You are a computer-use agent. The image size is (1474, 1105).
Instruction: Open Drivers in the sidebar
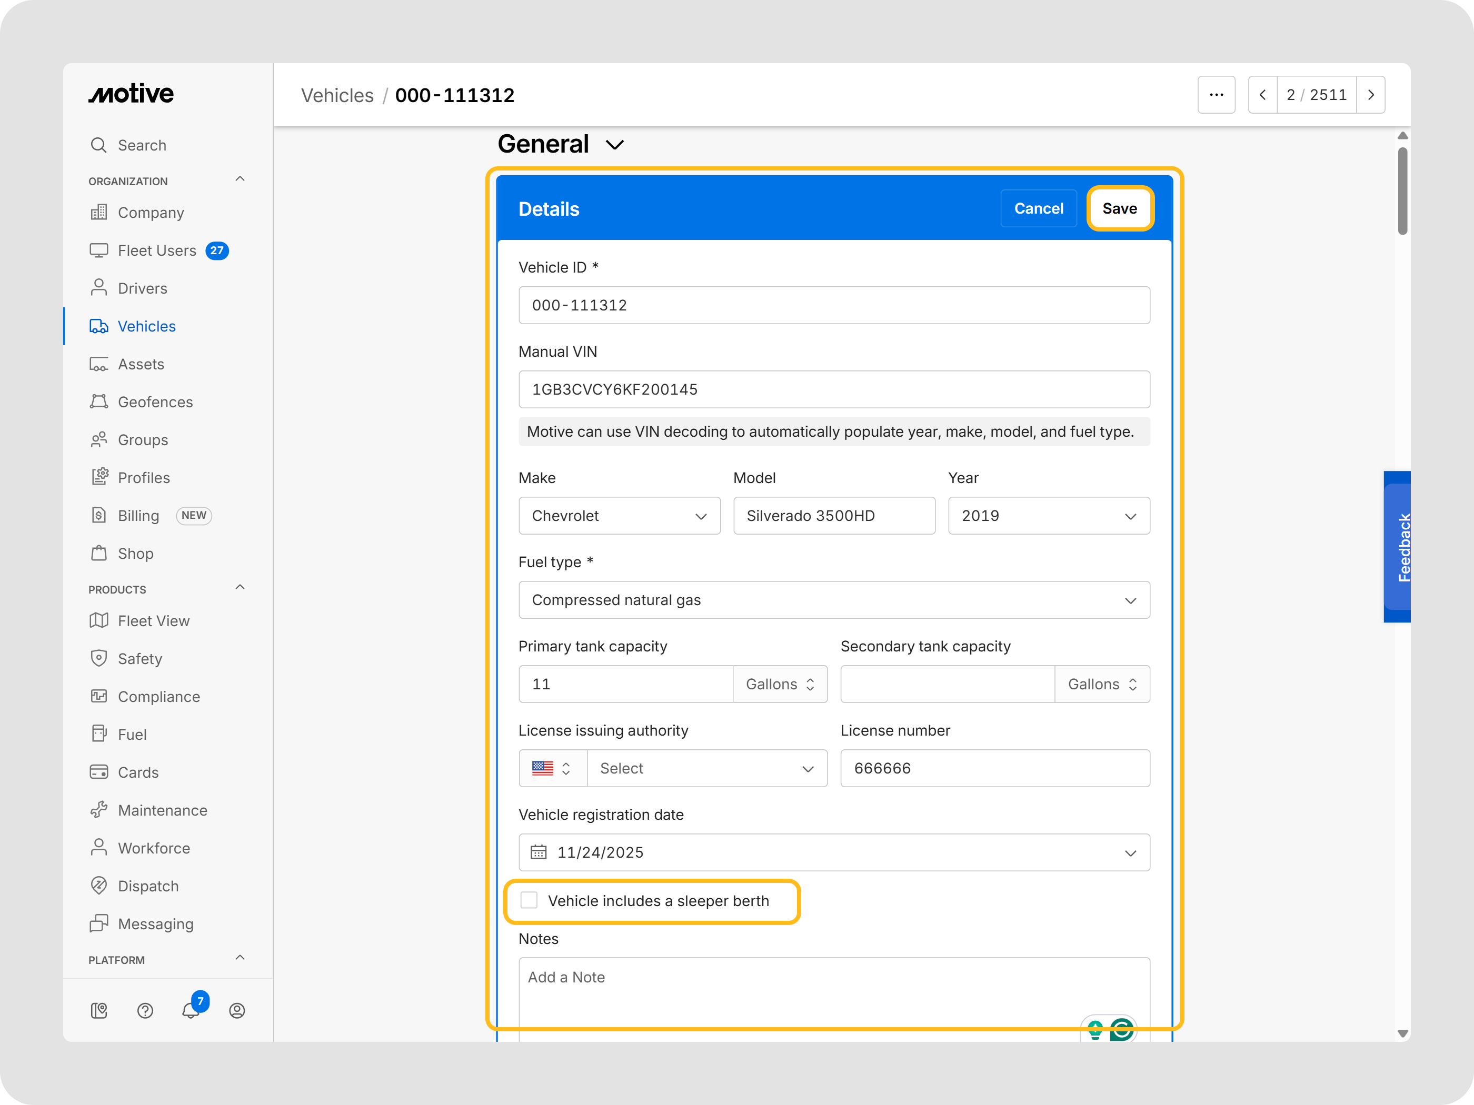(x=143, y=288)
